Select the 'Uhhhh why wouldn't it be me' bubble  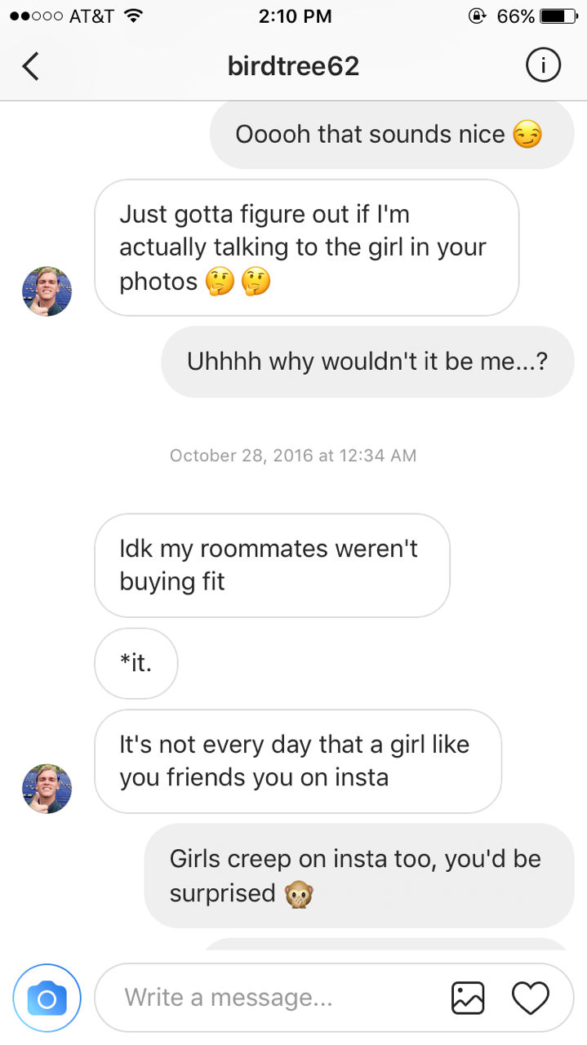367,362
